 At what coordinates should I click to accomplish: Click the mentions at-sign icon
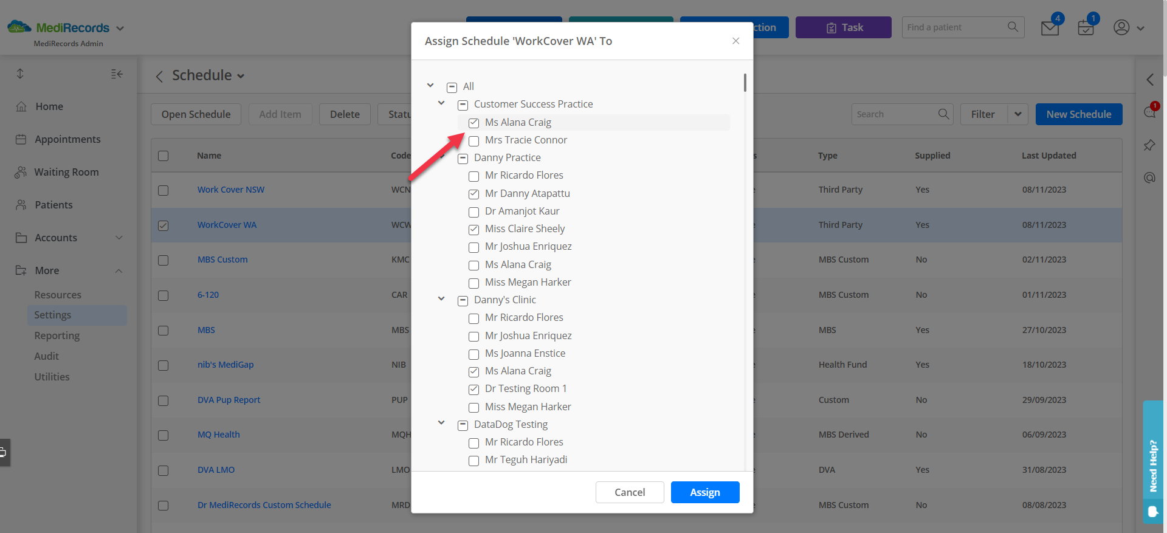1149,177
